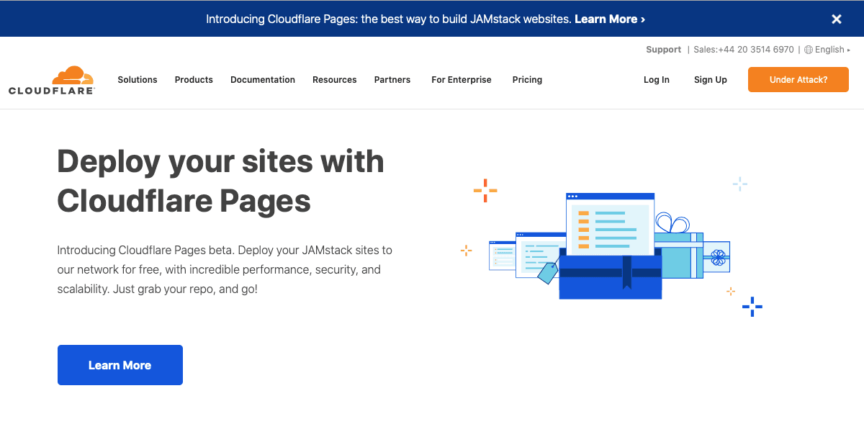The image size is (864, 432).
Task: Click the globe language icon
Action: pos(809,50)
